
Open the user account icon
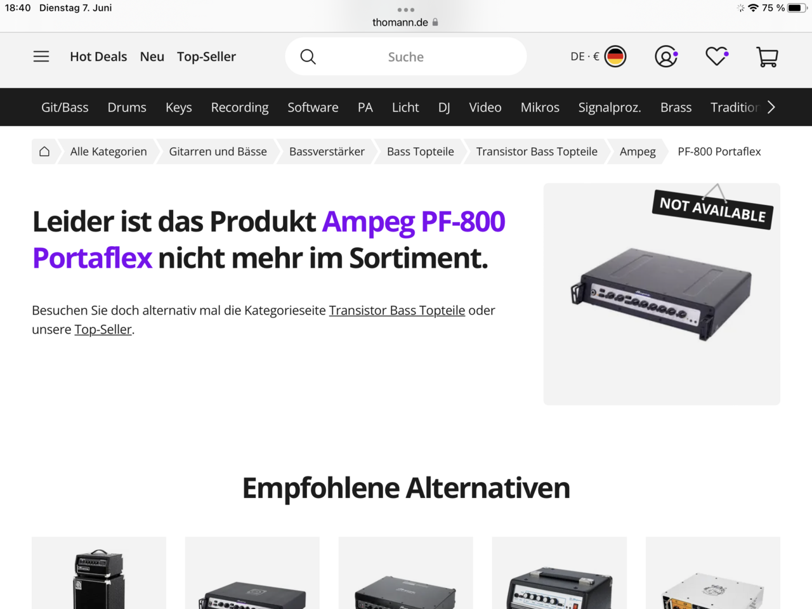(665, 56)
